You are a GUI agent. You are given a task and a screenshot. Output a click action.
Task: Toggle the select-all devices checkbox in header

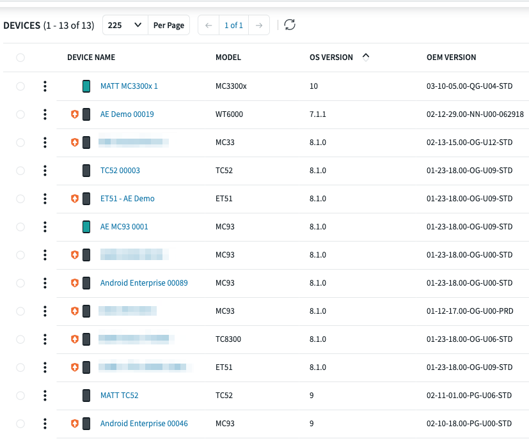(x=20, y=58)
